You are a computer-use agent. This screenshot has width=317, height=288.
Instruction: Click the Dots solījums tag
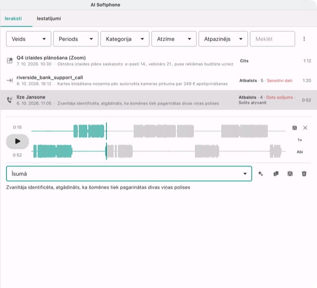pyautogui.click(x=279, y=97)
